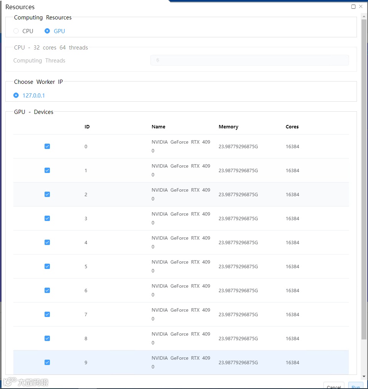Image resolution: width=368 pixels, height=389 pixels.
Task: Click GPU name in row ID 2
Action: pos(181,194)
